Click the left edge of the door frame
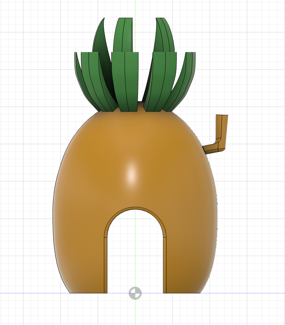Viewport: 285px width, 325px height. click(105, 259)
